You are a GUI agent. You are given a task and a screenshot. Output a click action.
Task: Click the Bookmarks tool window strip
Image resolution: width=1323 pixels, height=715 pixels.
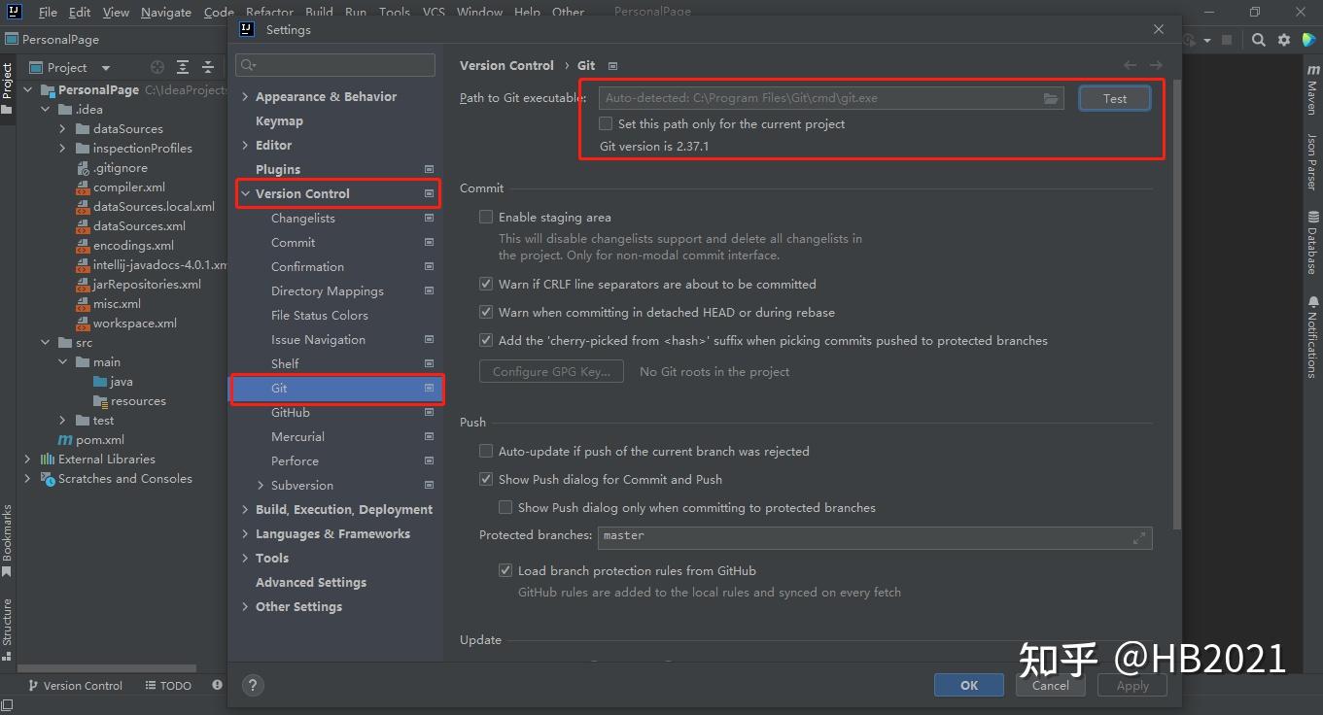tap(8, 540)
